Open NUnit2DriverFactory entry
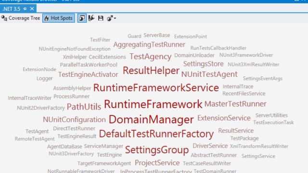Image resolution: width=308 pixels, height=173 pixels. pyautogui.click(x=40, y=108)
